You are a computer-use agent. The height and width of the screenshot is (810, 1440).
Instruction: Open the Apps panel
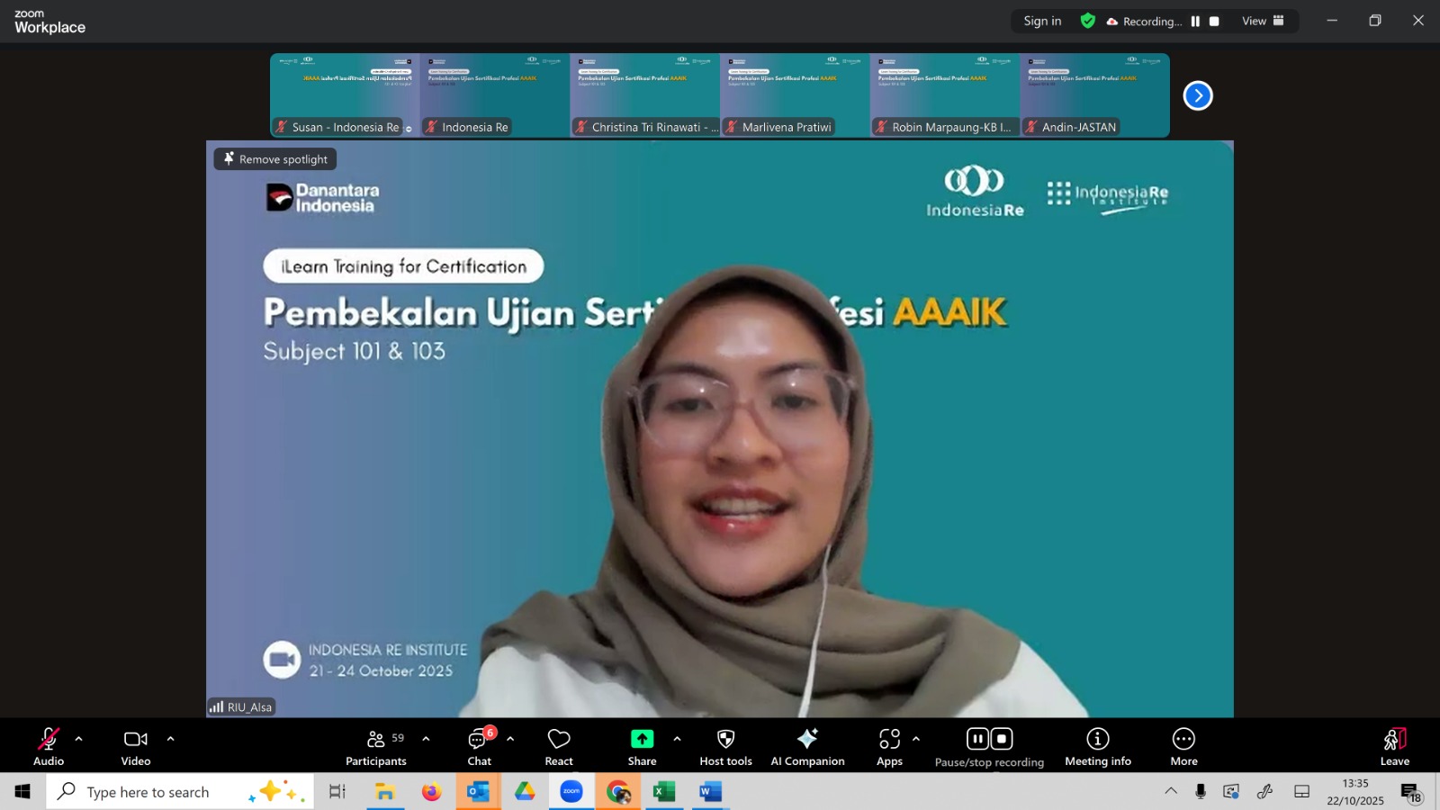coord(889,747)
